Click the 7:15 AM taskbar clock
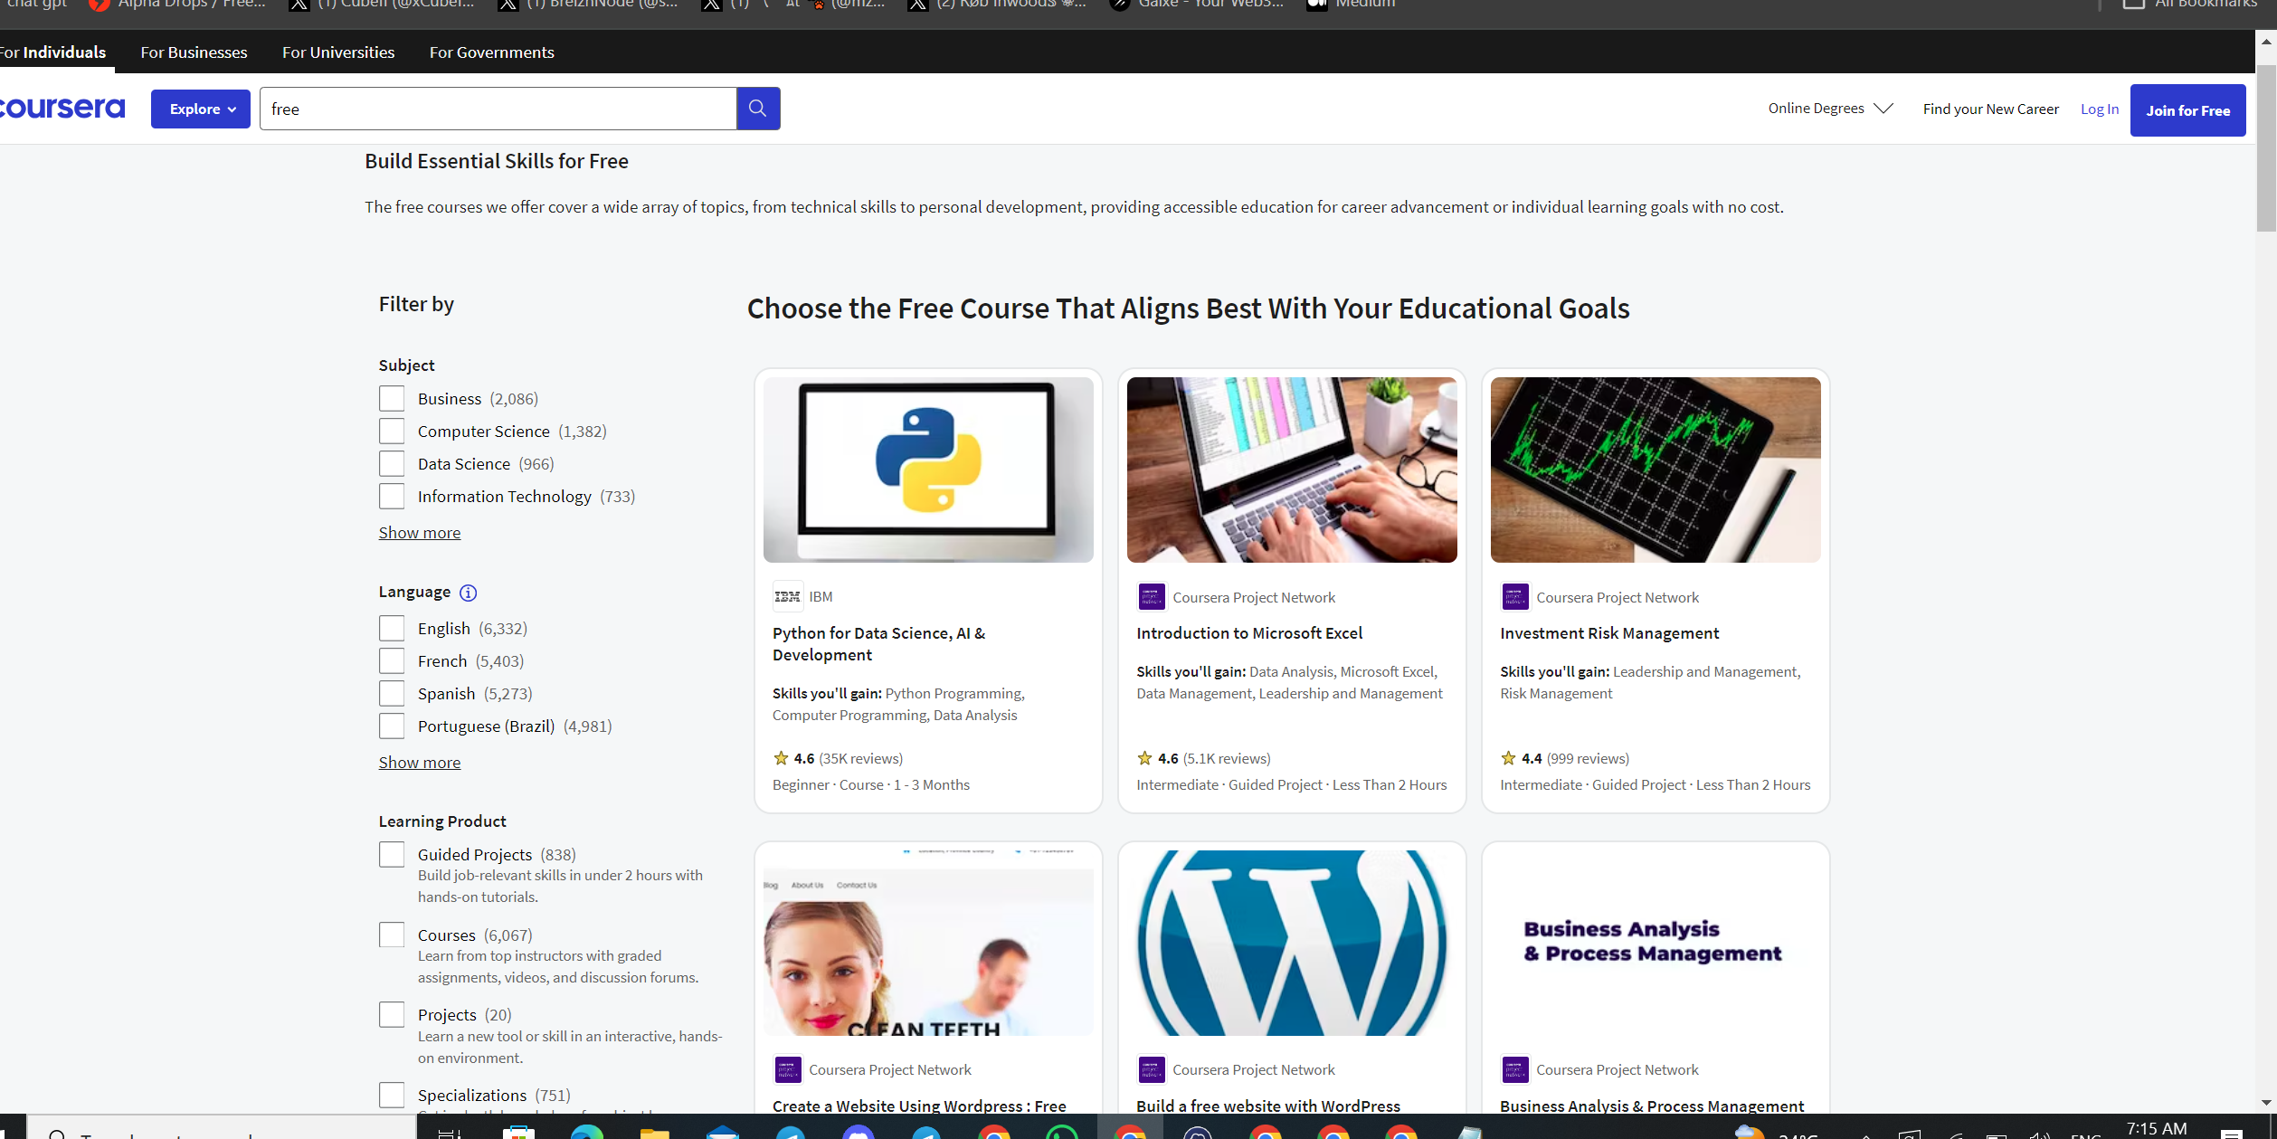The width and height of the screenshot is (2277, 1139). click(x=2157, y=1128)
